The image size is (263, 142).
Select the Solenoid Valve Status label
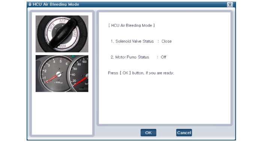pos(134,41)
